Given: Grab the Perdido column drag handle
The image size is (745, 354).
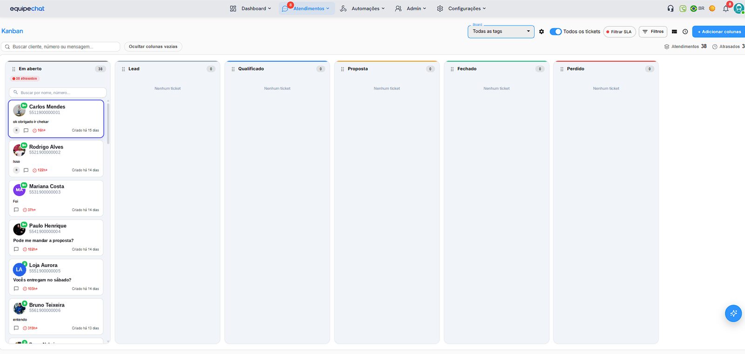Looking at the screenshot, I should pyautogui.click(x=562, y=69).
